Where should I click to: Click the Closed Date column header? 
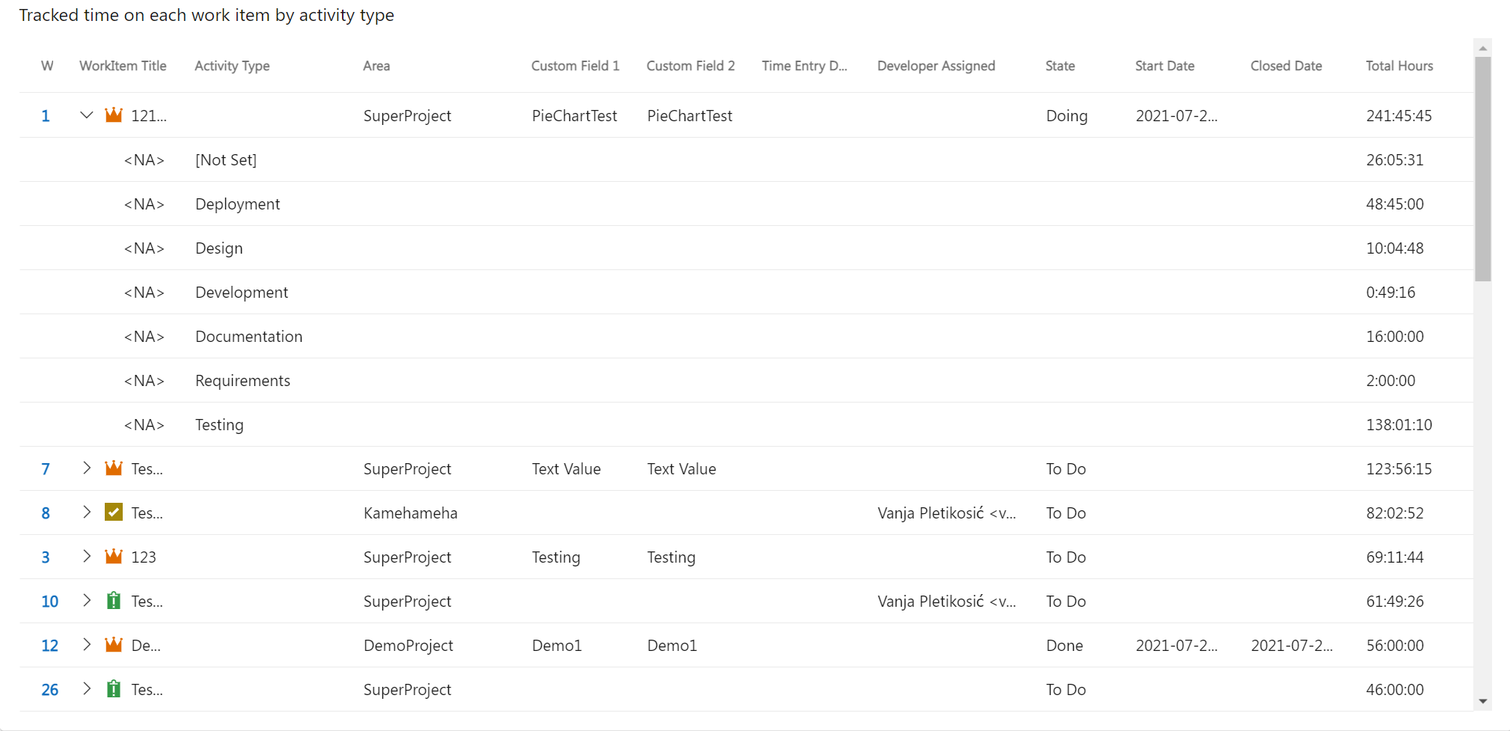pyautogui.click(x=1286, y=66)
